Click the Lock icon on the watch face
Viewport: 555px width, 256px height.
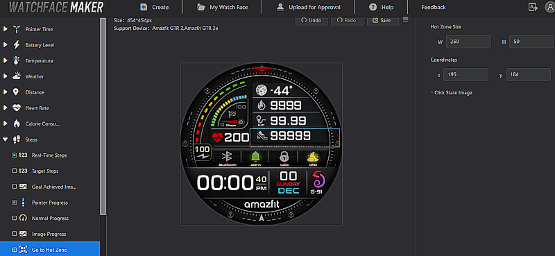284,157
